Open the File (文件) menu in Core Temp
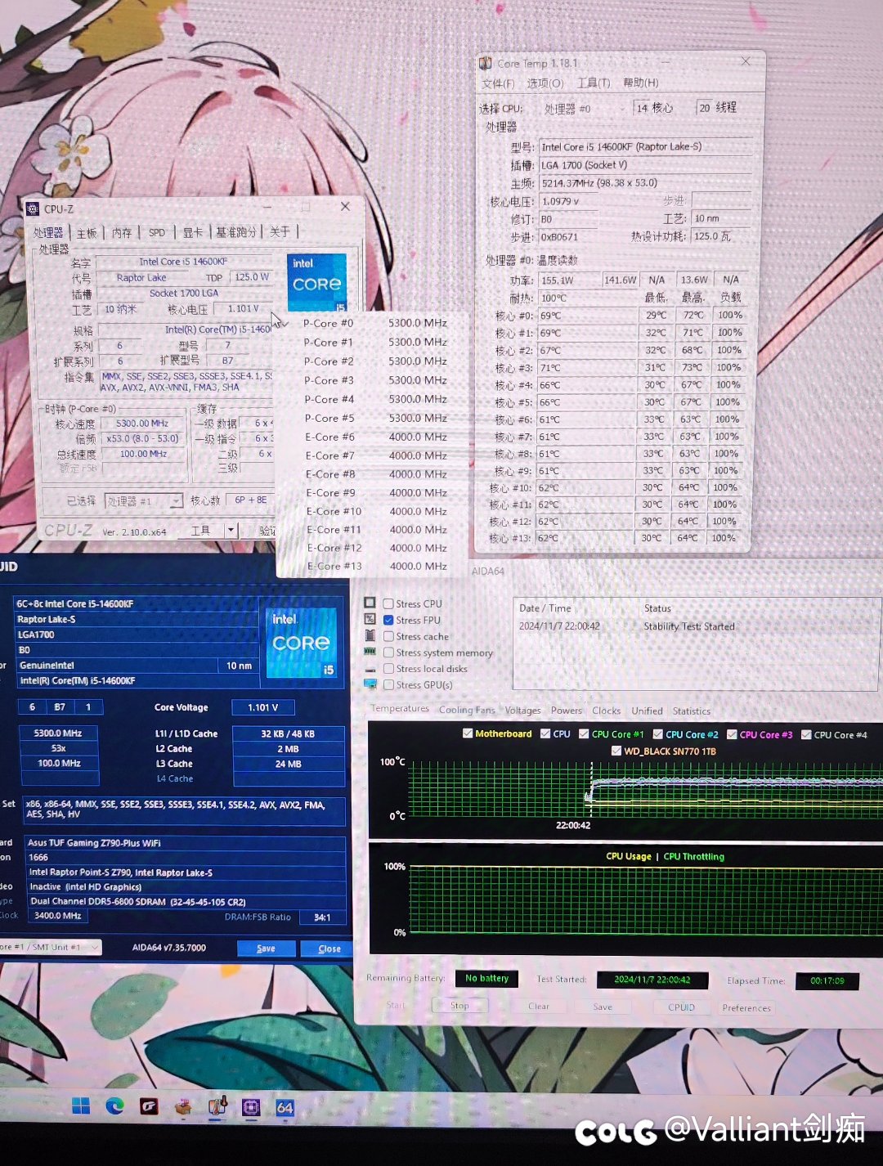 pyautogui.click(x=498, y=83)
